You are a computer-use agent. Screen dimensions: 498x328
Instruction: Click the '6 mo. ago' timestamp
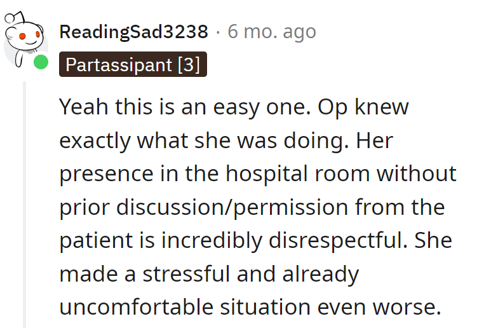click(x=271, y=31)
